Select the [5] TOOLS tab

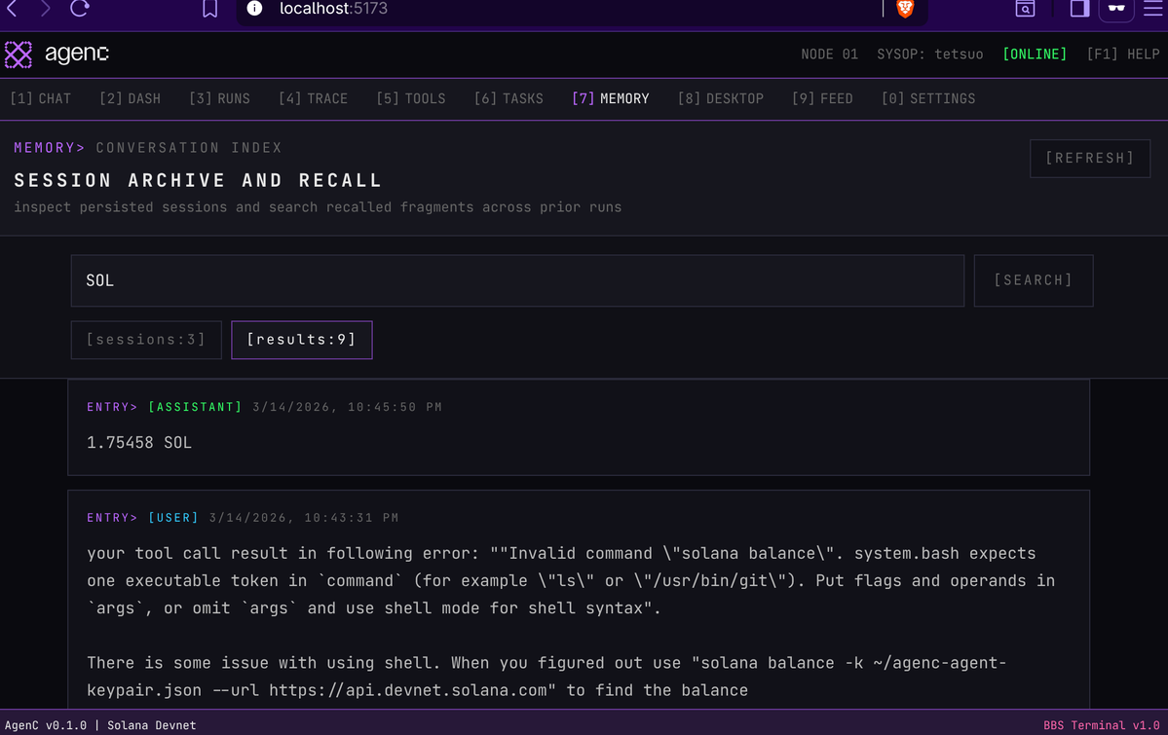point(411,98)
